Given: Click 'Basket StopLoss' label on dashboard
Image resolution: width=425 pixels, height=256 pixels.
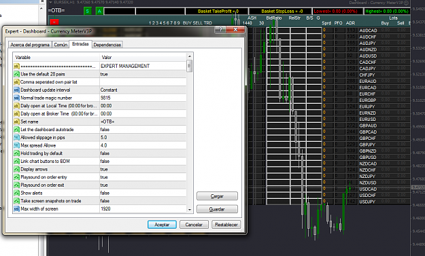Looking at the screenshot, I should click(x=282, y=12).
